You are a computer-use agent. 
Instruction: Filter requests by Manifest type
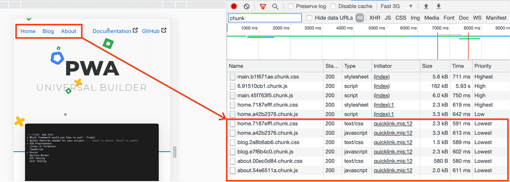[496, 18]
